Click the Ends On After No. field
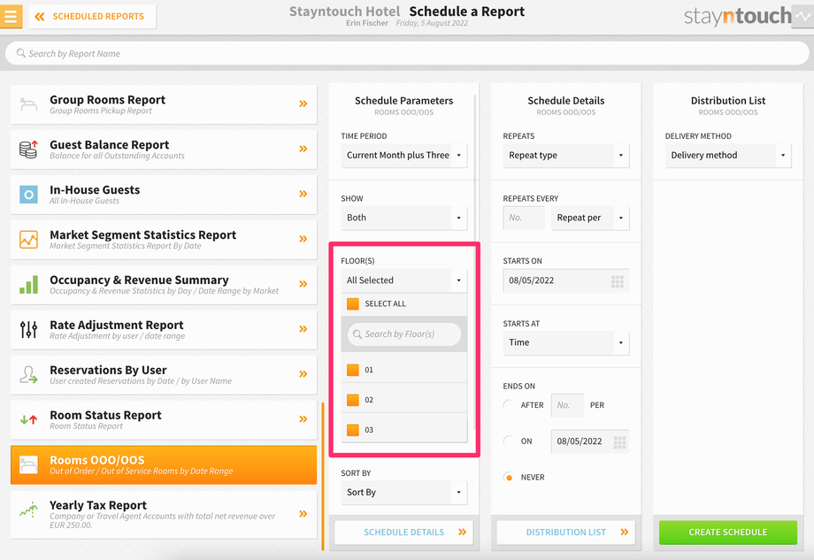 pos(567,405)
